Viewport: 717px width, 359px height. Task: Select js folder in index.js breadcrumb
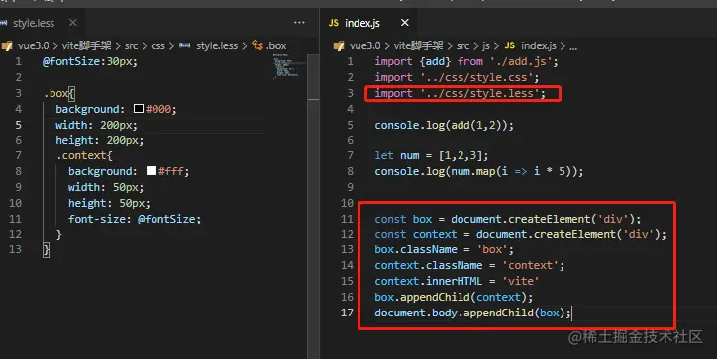tap(486, 45)
